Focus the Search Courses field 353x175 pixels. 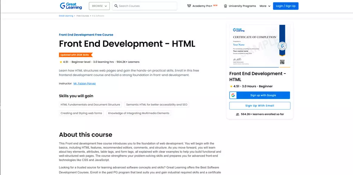point(144,6)
